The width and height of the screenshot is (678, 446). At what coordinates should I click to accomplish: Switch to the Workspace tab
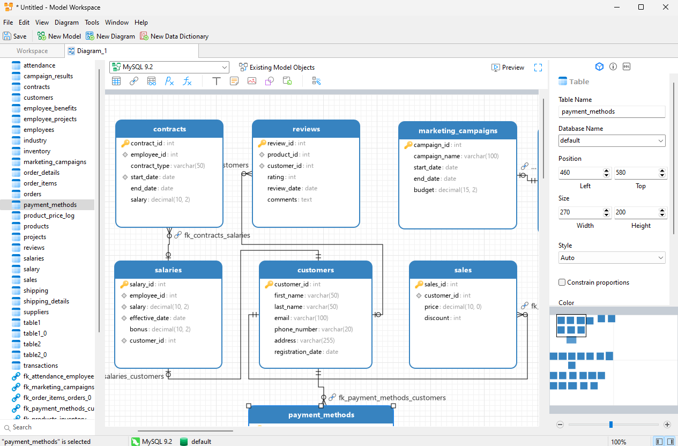click(x=32, y=51)
